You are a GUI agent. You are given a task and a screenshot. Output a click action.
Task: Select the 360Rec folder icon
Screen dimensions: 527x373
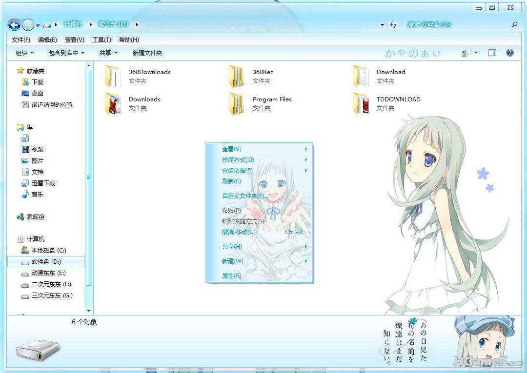pyautogui.click(x=237, y=77)
